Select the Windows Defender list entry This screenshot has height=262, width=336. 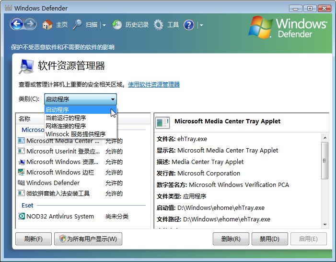(53, 183)
